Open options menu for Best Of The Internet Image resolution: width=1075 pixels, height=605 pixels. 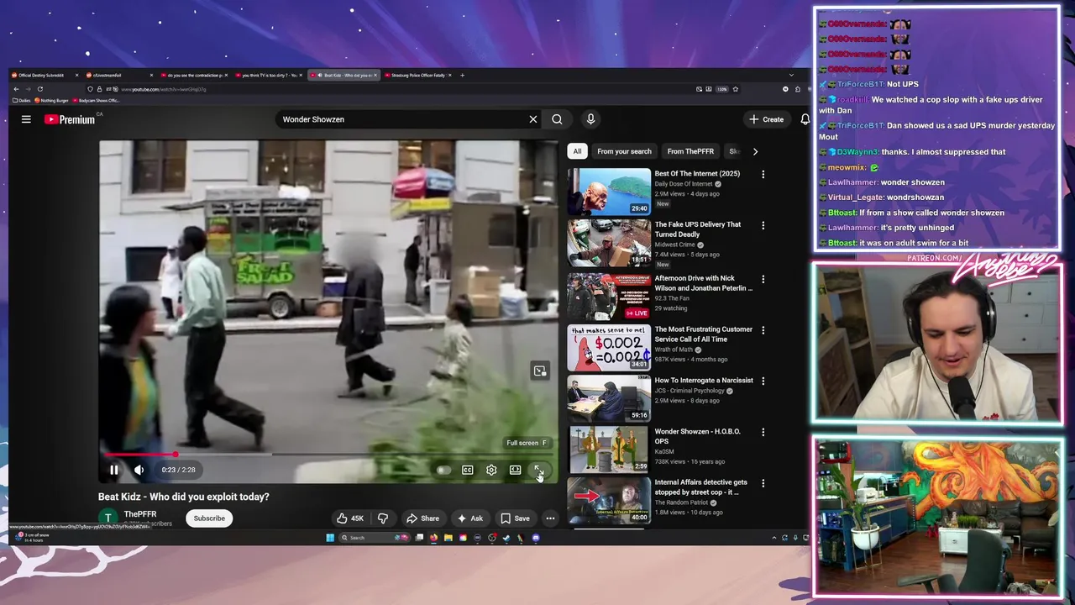click(763, 174)
